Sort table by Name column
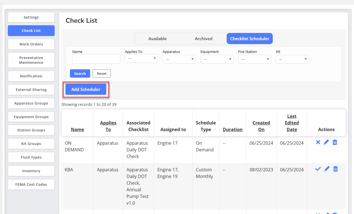This screenshot has height=214, width=354. click(x=77, y=129)
